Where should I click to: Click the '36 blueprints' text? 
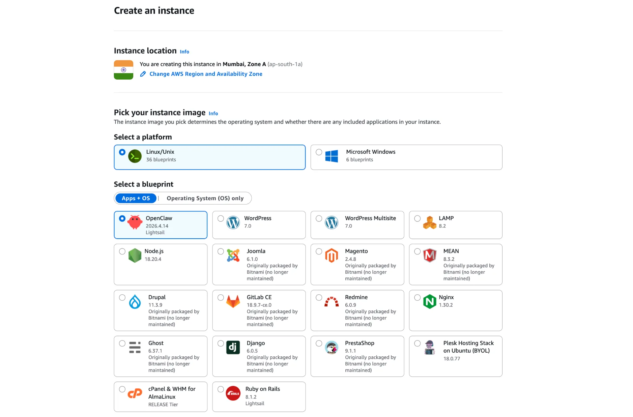(161, 159)
